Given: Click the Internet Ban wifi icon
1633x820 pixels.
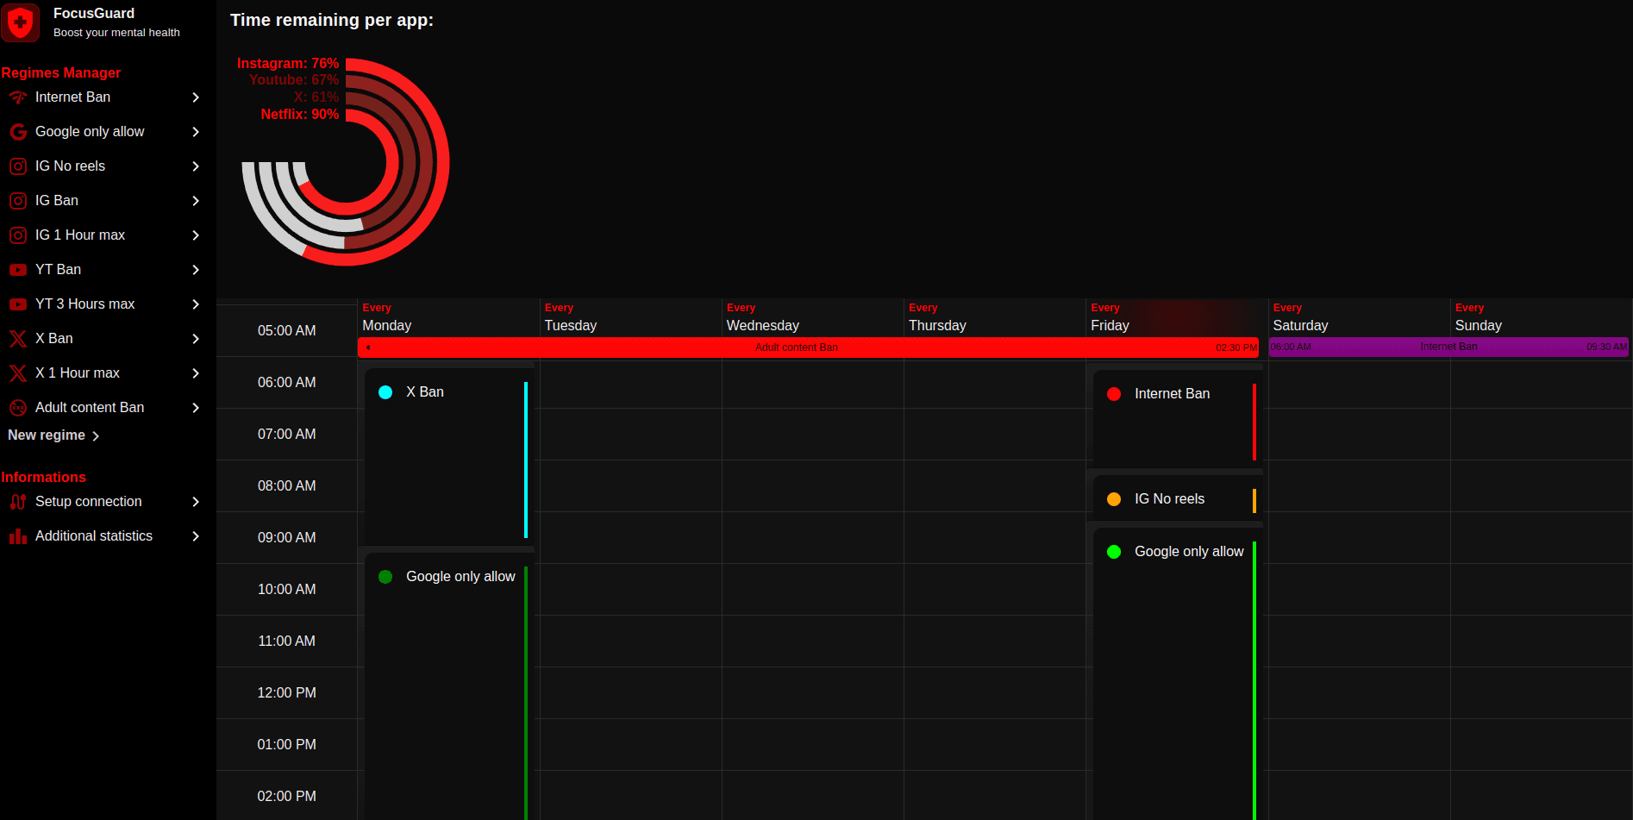Looking at the screenshot, I should point(18,97).
